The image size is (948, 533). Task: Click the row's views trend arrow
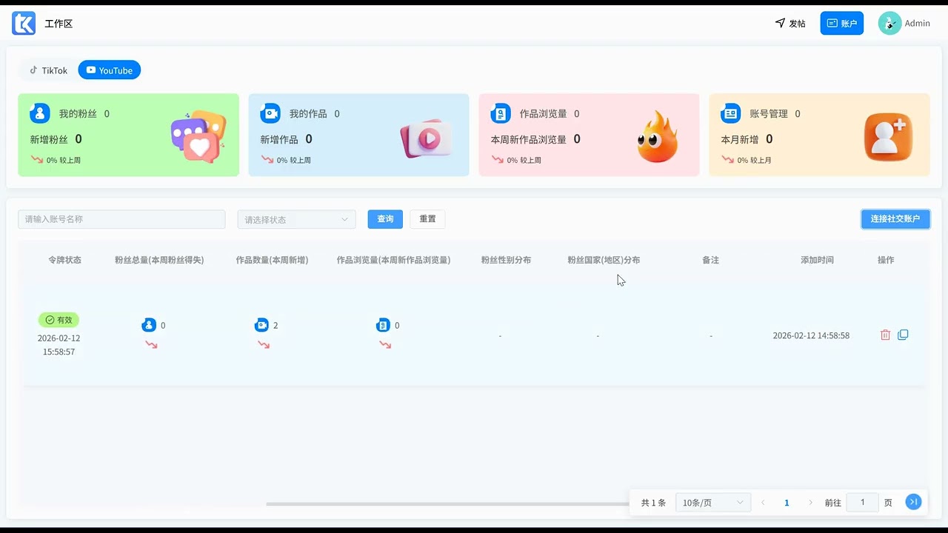(385, 345)
